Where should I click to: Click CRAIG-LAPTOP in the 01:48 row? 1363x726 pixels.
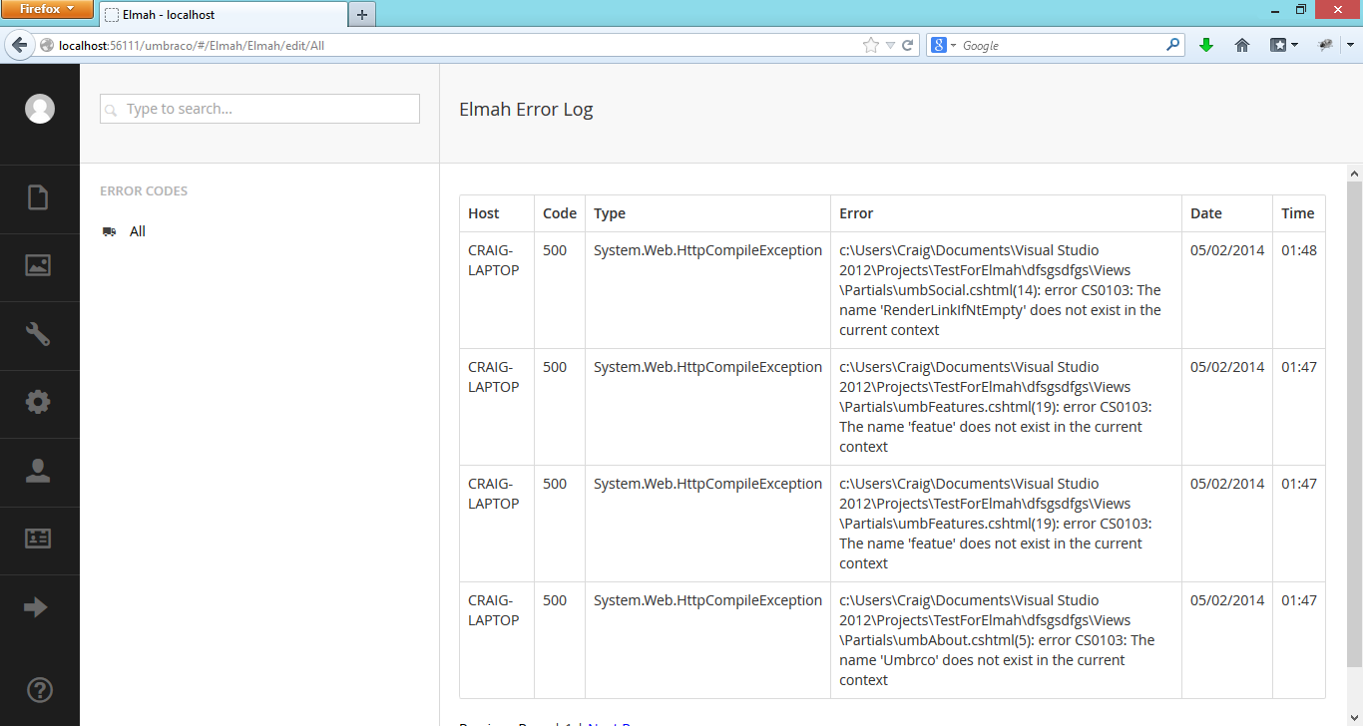pyautogui.click(x=494, y=260)
